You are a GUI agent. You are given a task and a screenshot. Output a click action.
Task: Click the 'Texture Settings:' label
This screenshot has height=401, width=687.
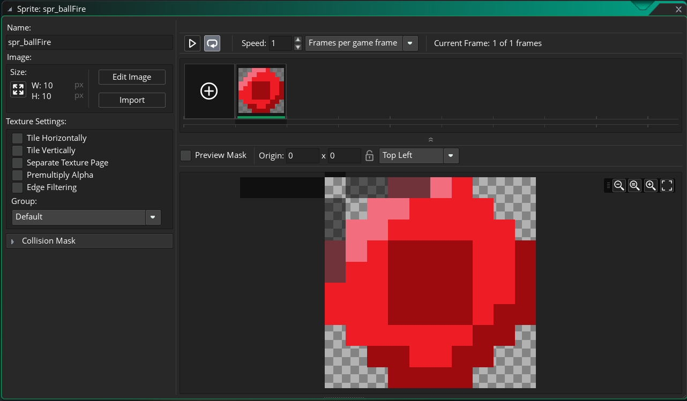36,122
